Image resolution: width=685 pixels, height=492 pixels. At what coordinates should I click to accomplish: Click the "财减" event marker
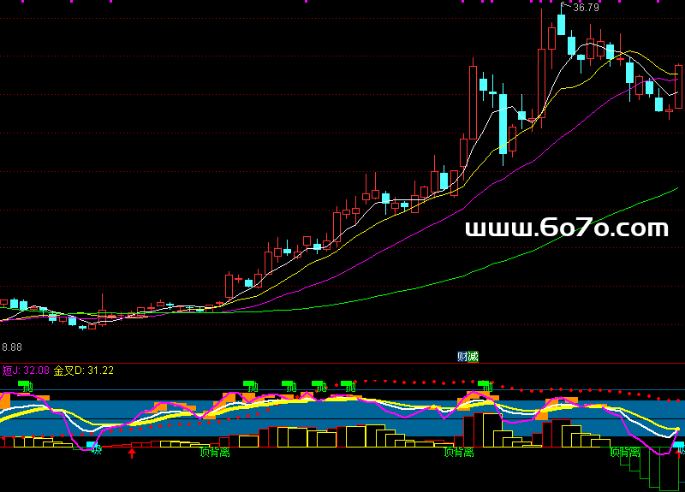tap(468, 356)
